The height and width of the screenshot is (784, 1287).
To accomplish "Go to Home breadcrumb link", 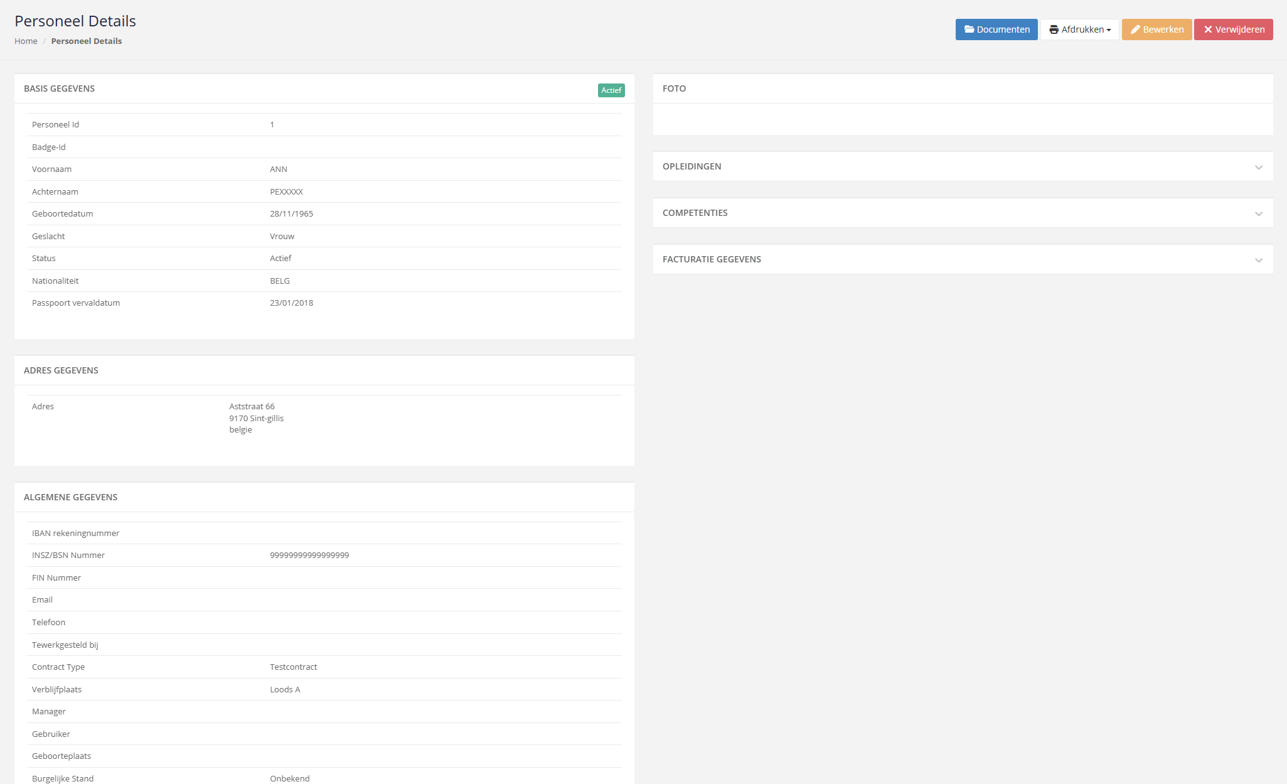I will [26, 41].
